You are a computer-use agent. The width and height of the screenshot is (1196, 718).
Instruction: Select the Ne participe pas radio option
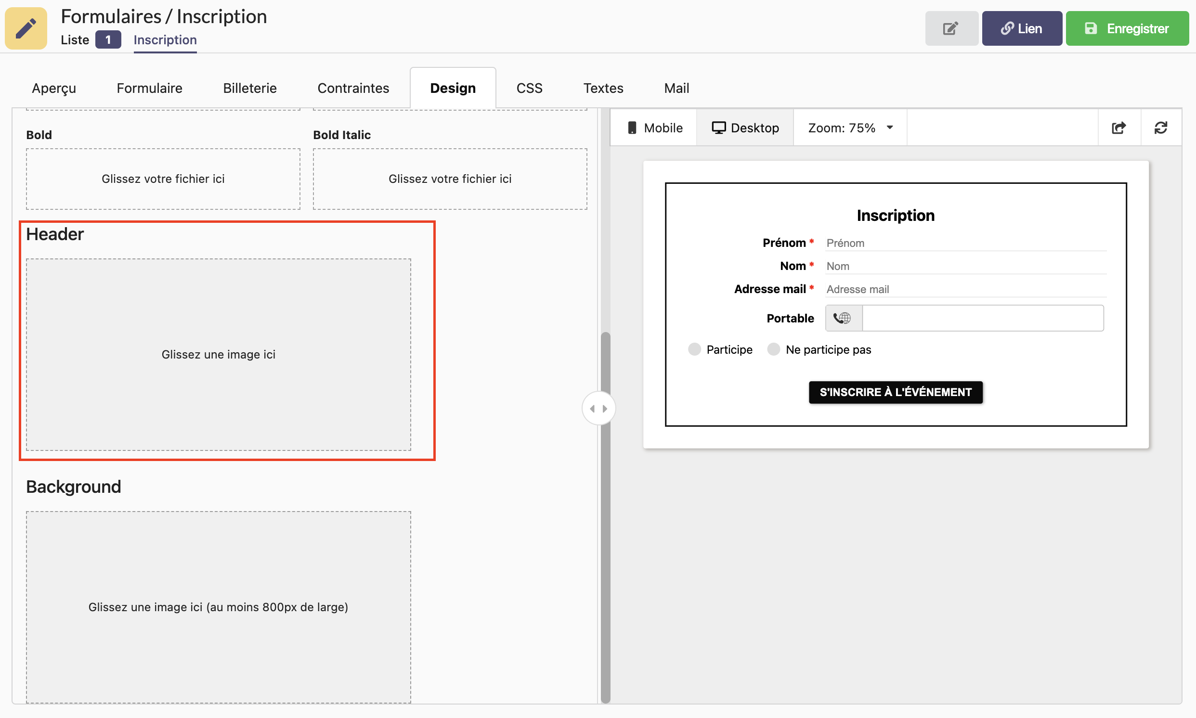pyautogui.click(x=773, y=349)
